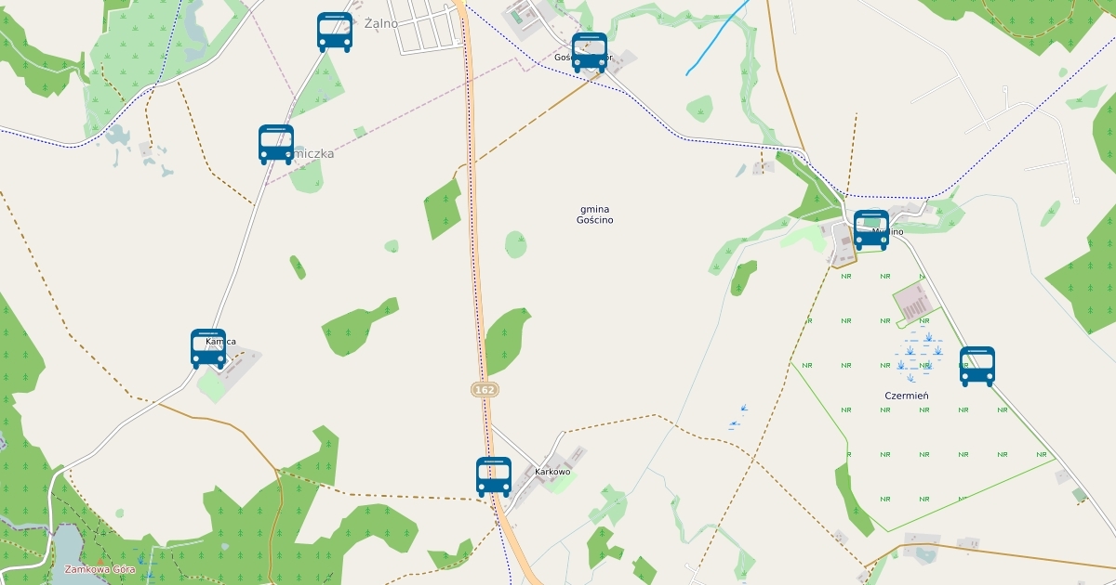Click the Czermień place label
1116x585 pixels.
(907, 396)
